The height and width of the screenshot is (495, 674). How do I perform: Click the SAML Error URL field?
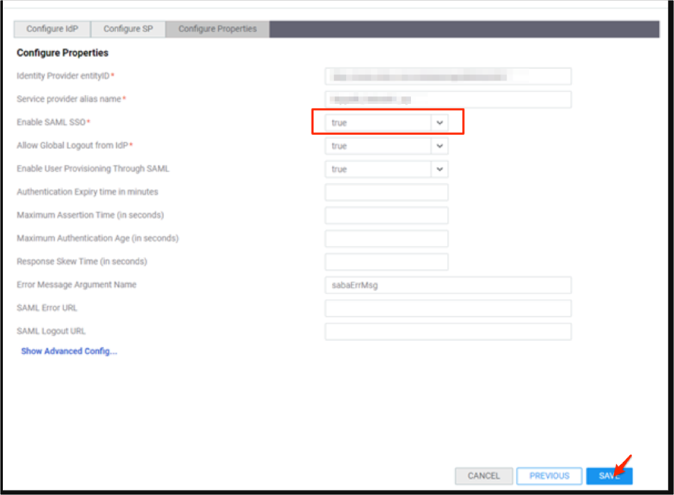pos(448,309)
